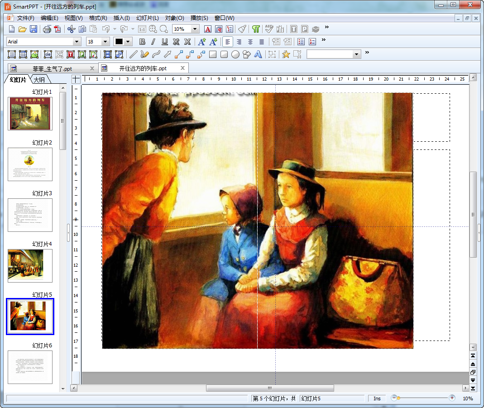The height and width of the screenshot is (408, 484).
Task: Increase font size with A up-arrow
Action: tap(202, 42)
